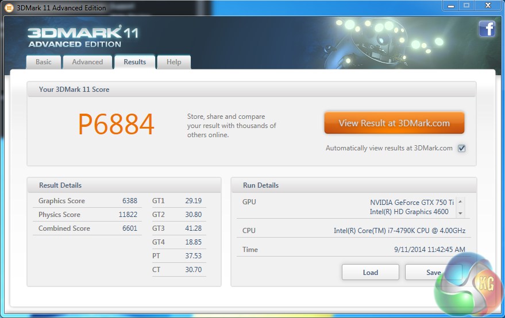Click View Result at 3DMark.com button

point(394,123)
